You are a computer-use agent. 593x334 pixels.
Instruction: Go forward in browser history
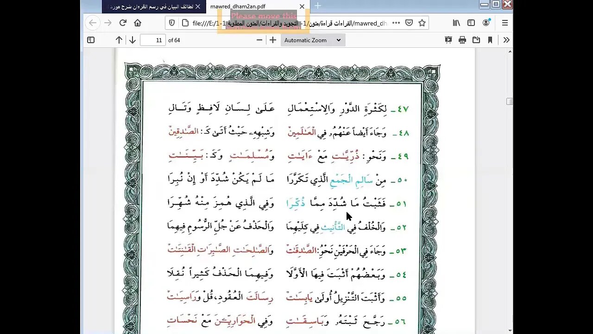pos(107,23)
